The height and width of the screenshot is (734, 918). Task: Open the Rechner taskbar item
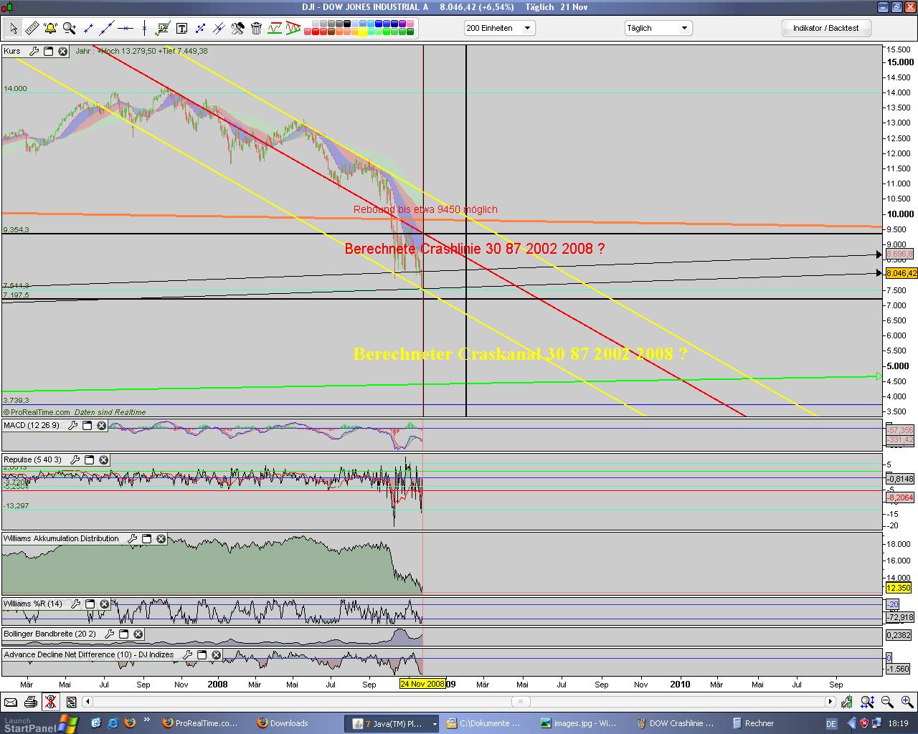pos(753,723)
